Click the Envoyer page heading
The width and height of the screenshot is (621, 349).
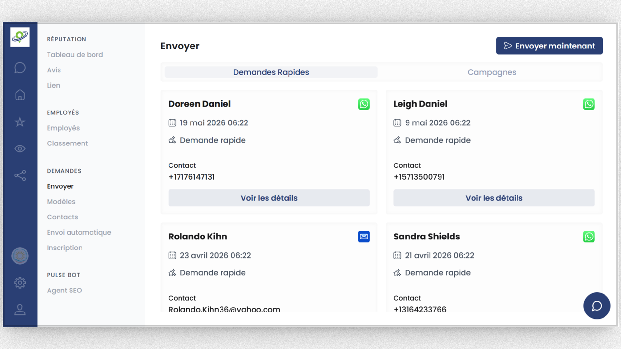(x=180, y=46)
